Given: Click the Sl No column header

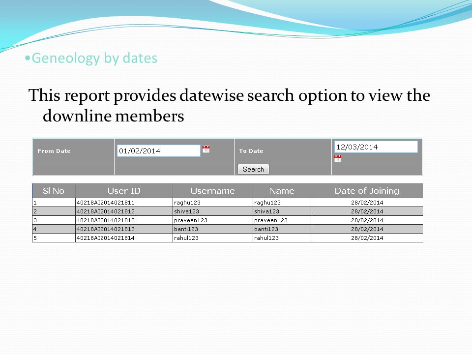Looking at the screenshot, I should pos(54,191).
